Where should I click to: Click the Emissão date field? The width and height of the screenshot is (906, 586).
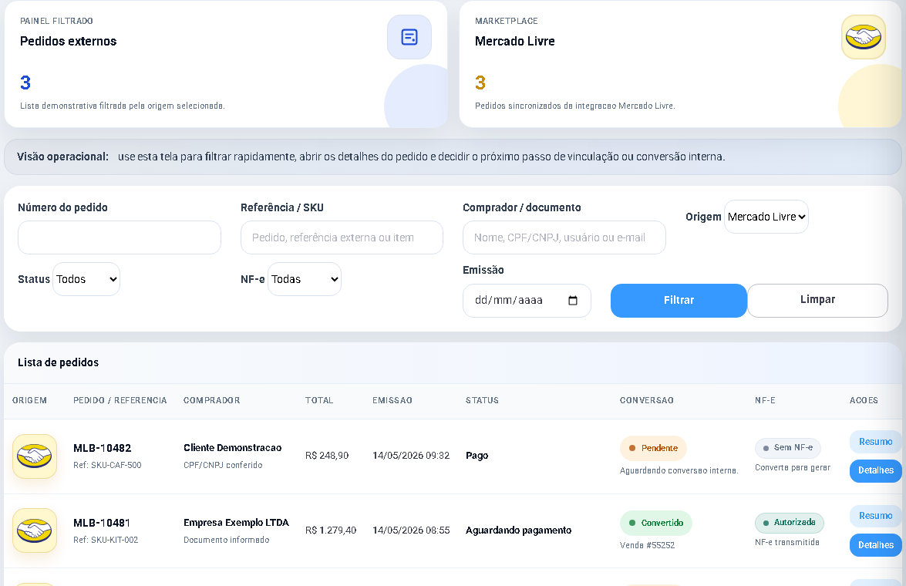(x=527, y=301)
